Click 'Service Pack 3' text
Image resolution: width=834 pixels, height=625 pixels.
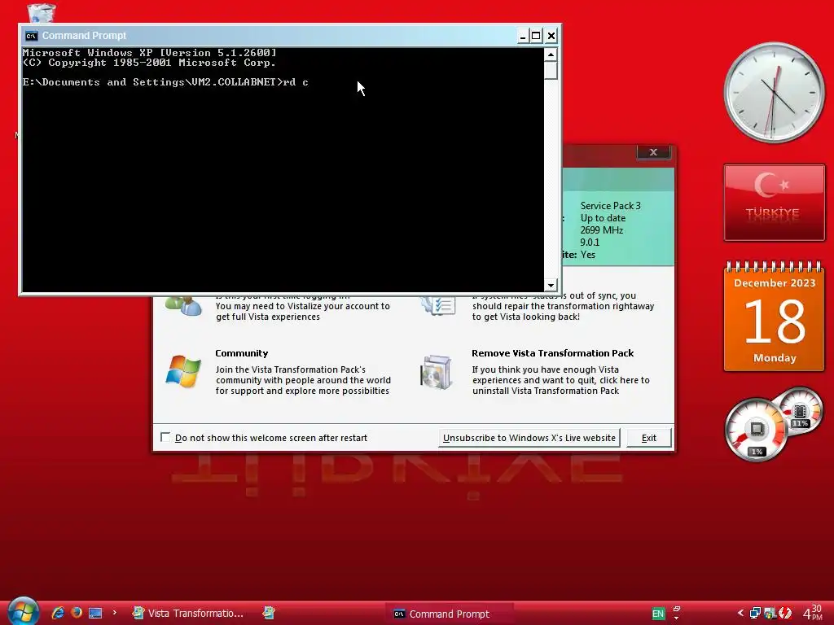click(x=611, y=206)
